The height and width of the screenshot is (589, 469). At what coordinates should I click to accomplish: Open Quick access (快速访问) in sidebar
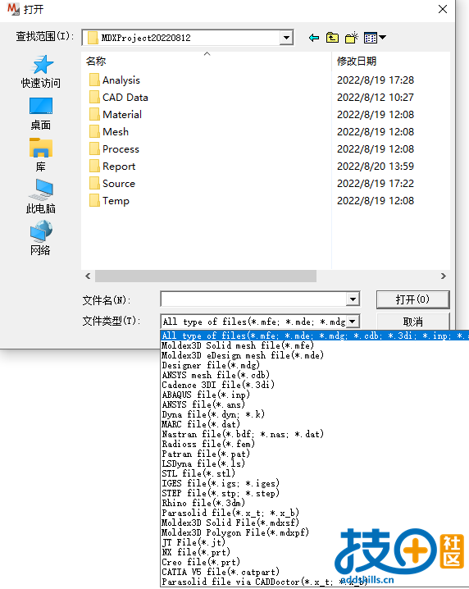[x=41, y=71]
